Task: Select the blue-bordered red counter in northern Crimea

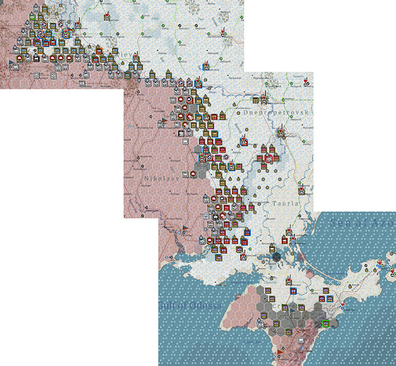Action: (293, 291)
